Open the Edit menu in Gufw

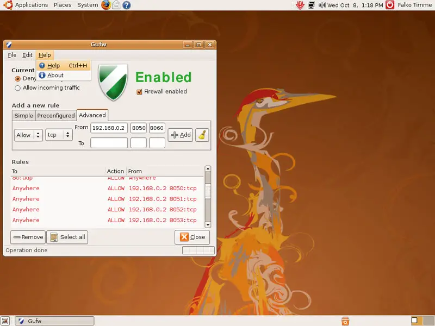[27, 55]
